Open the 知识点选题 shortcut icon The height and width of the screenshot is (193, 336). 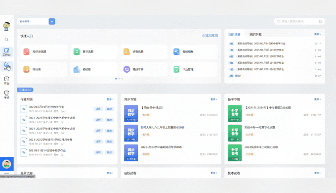(26, 51)
